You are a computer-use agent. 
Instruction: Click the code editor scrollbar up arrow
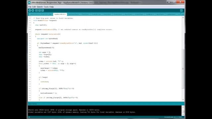tap(183, 18)
